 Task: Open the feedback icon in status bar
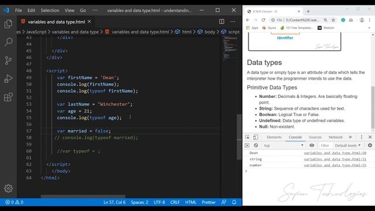click(x=224, y=202)
